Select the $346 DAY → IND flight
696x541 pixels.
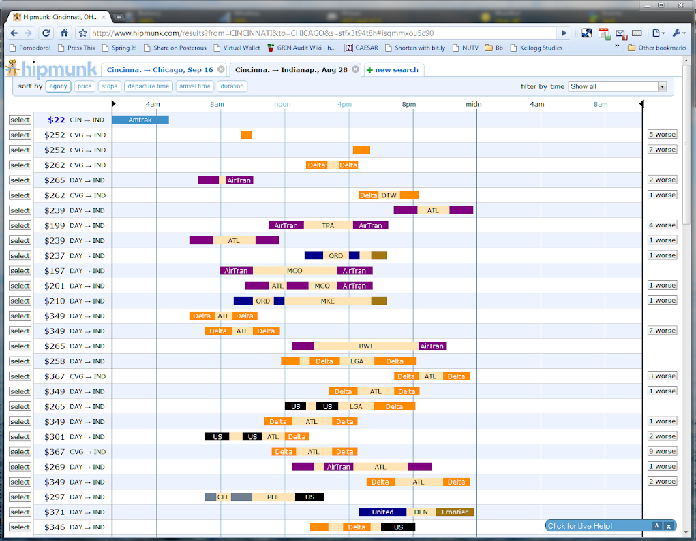pos(20,527)
